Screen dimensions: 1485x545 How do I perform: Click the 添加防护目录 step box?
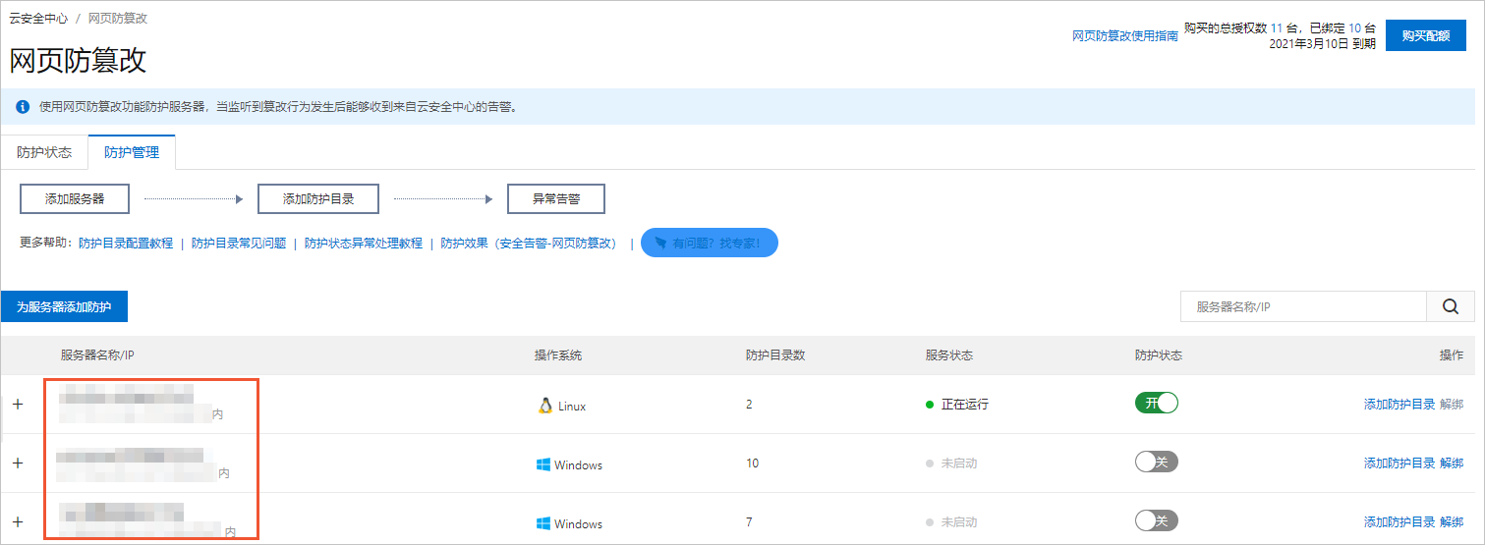tap(318, 198)
